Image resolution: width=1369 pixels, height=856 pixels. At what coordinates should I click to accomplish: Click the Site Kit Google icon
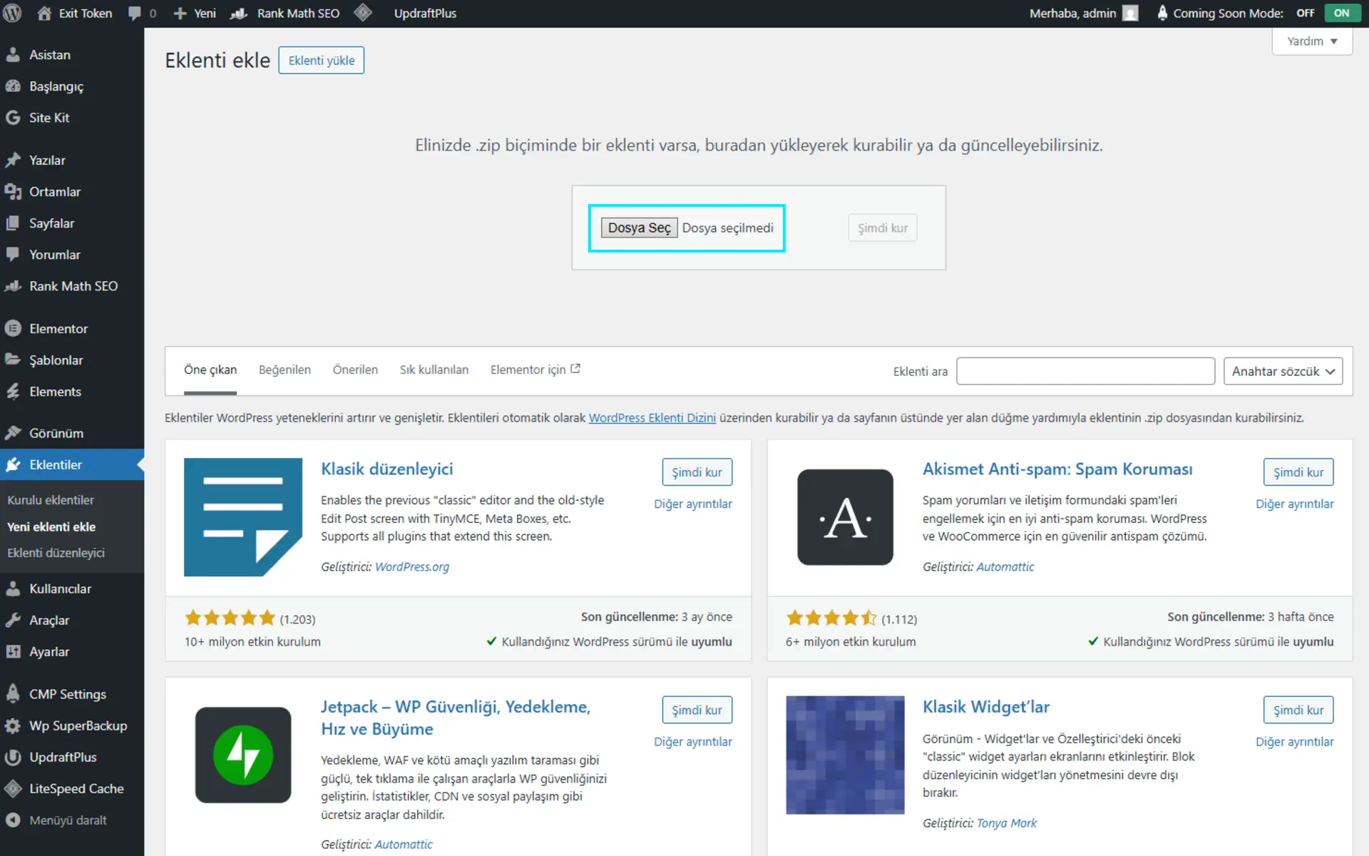click(x=13, y=118)
